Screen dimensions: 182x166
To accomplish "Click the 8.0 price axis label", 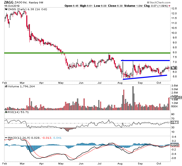I will click(174, 52).
